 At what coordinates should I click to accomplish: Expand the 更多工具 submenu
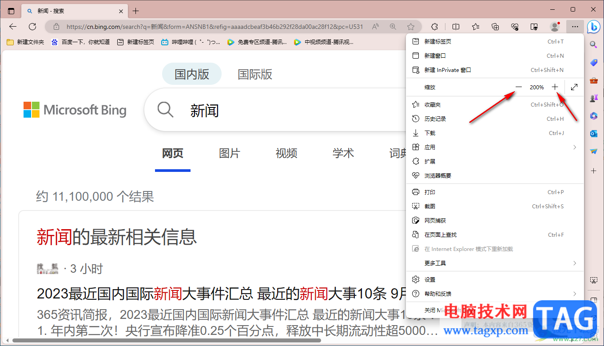point(495,263)
